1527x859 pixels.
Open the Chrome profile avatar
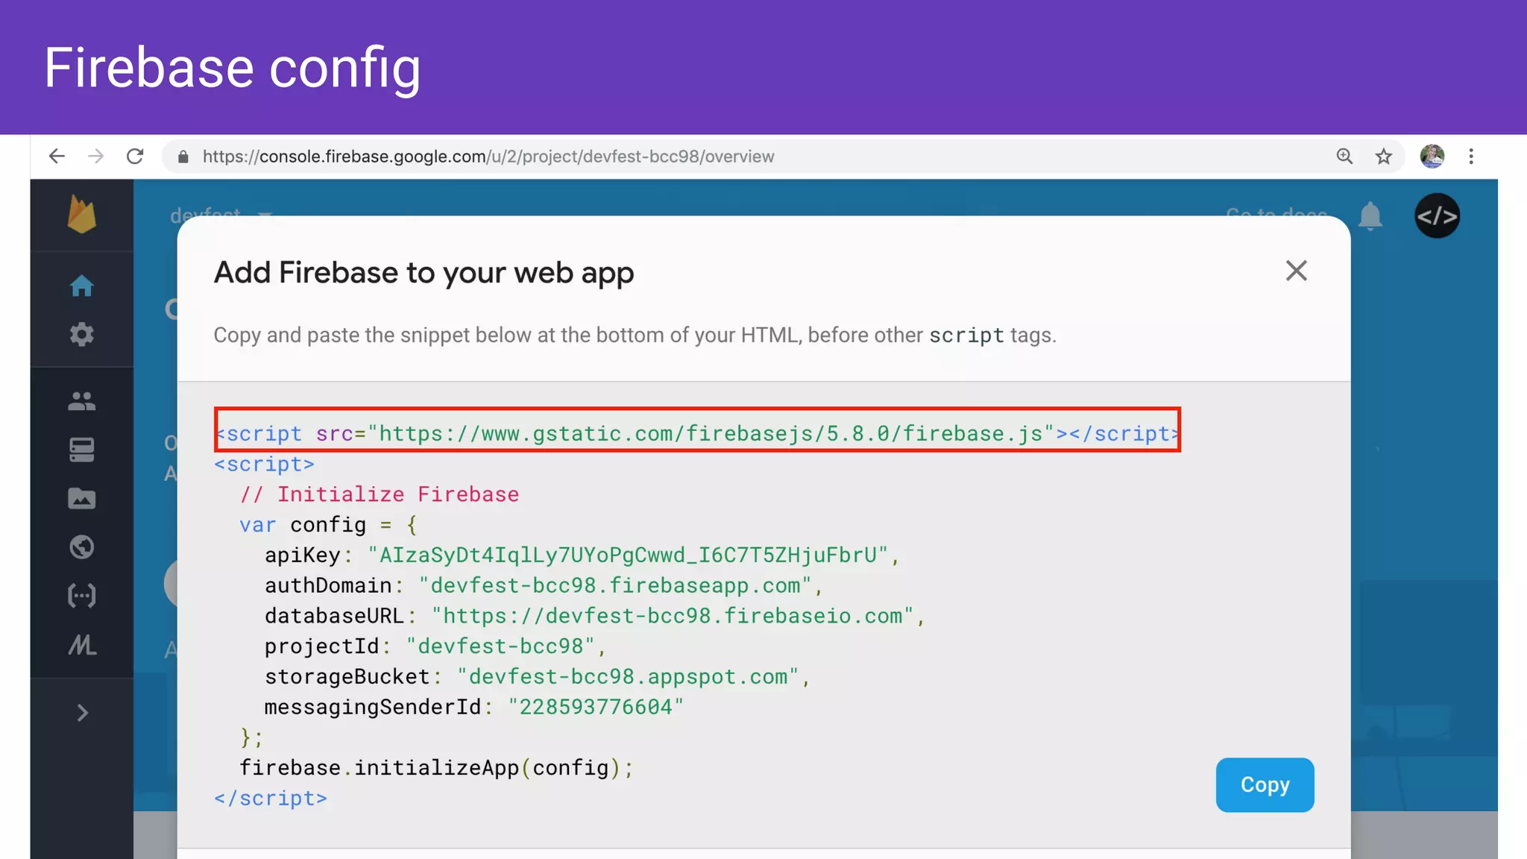click(1432, 157)
